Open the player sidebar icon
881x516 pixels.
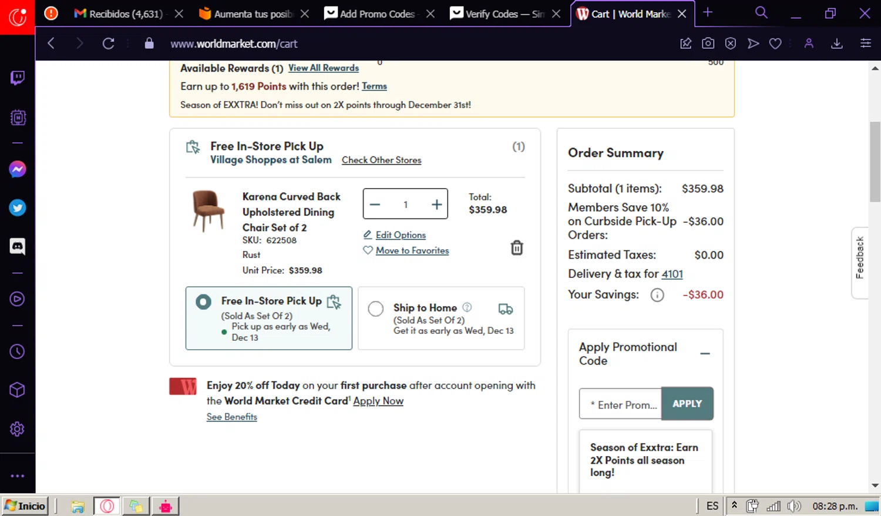18,299
